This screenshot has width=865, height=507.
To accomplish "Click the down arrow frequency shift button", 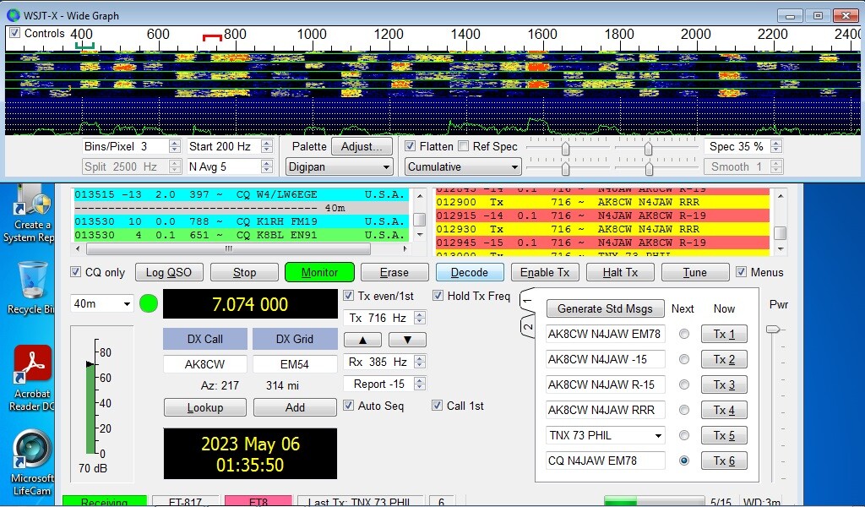I will tap(407, 340).
